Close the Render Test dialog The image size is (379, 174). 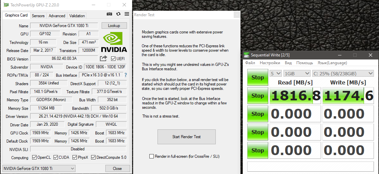point(237,15)
